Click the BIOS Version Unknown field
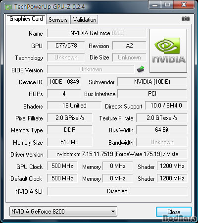Screen dimensions: 198x223 click(91, 69)
